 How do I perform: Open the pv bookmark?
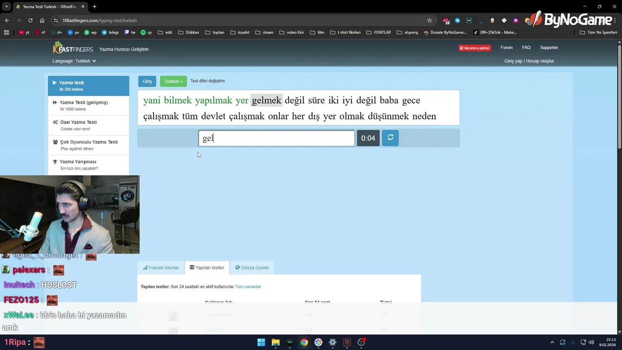click(x=73, y=33)
